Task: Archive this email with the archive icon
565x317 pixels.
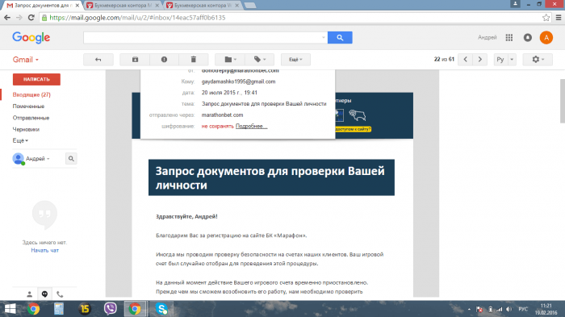Action: tap(135, 60)
